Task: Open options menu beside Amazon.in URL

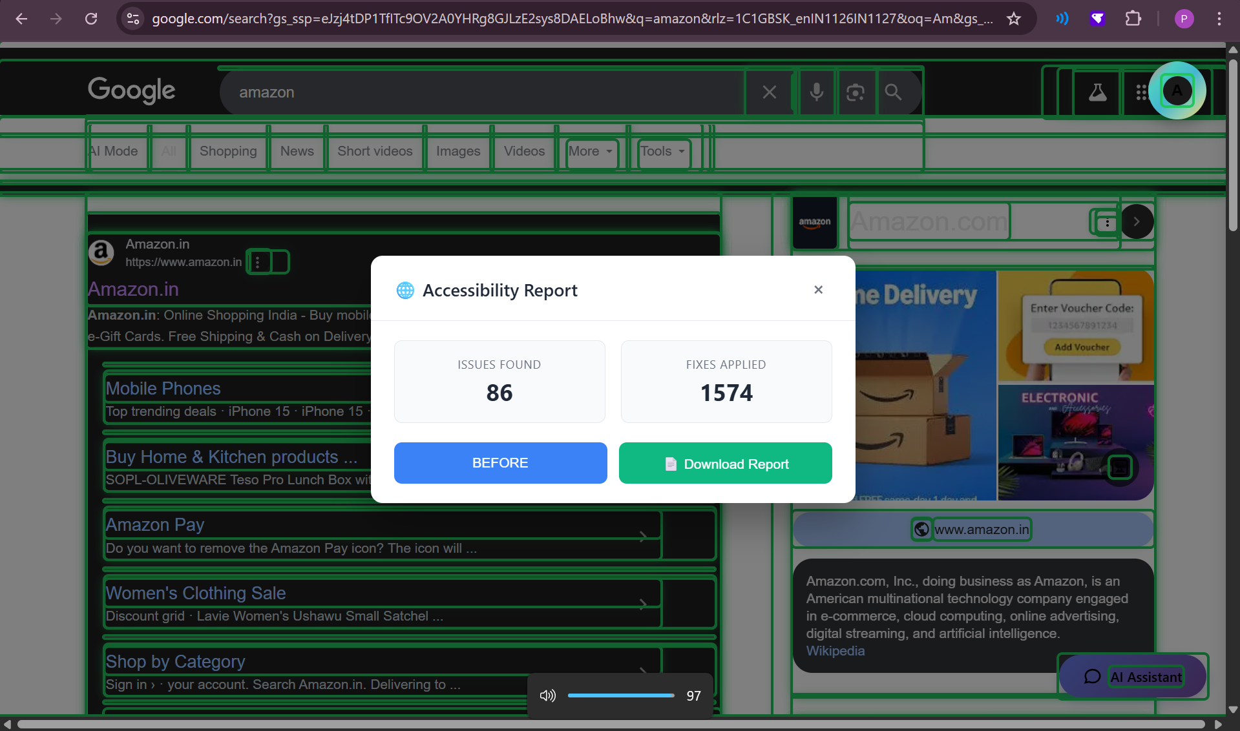Action: (258, 262)
